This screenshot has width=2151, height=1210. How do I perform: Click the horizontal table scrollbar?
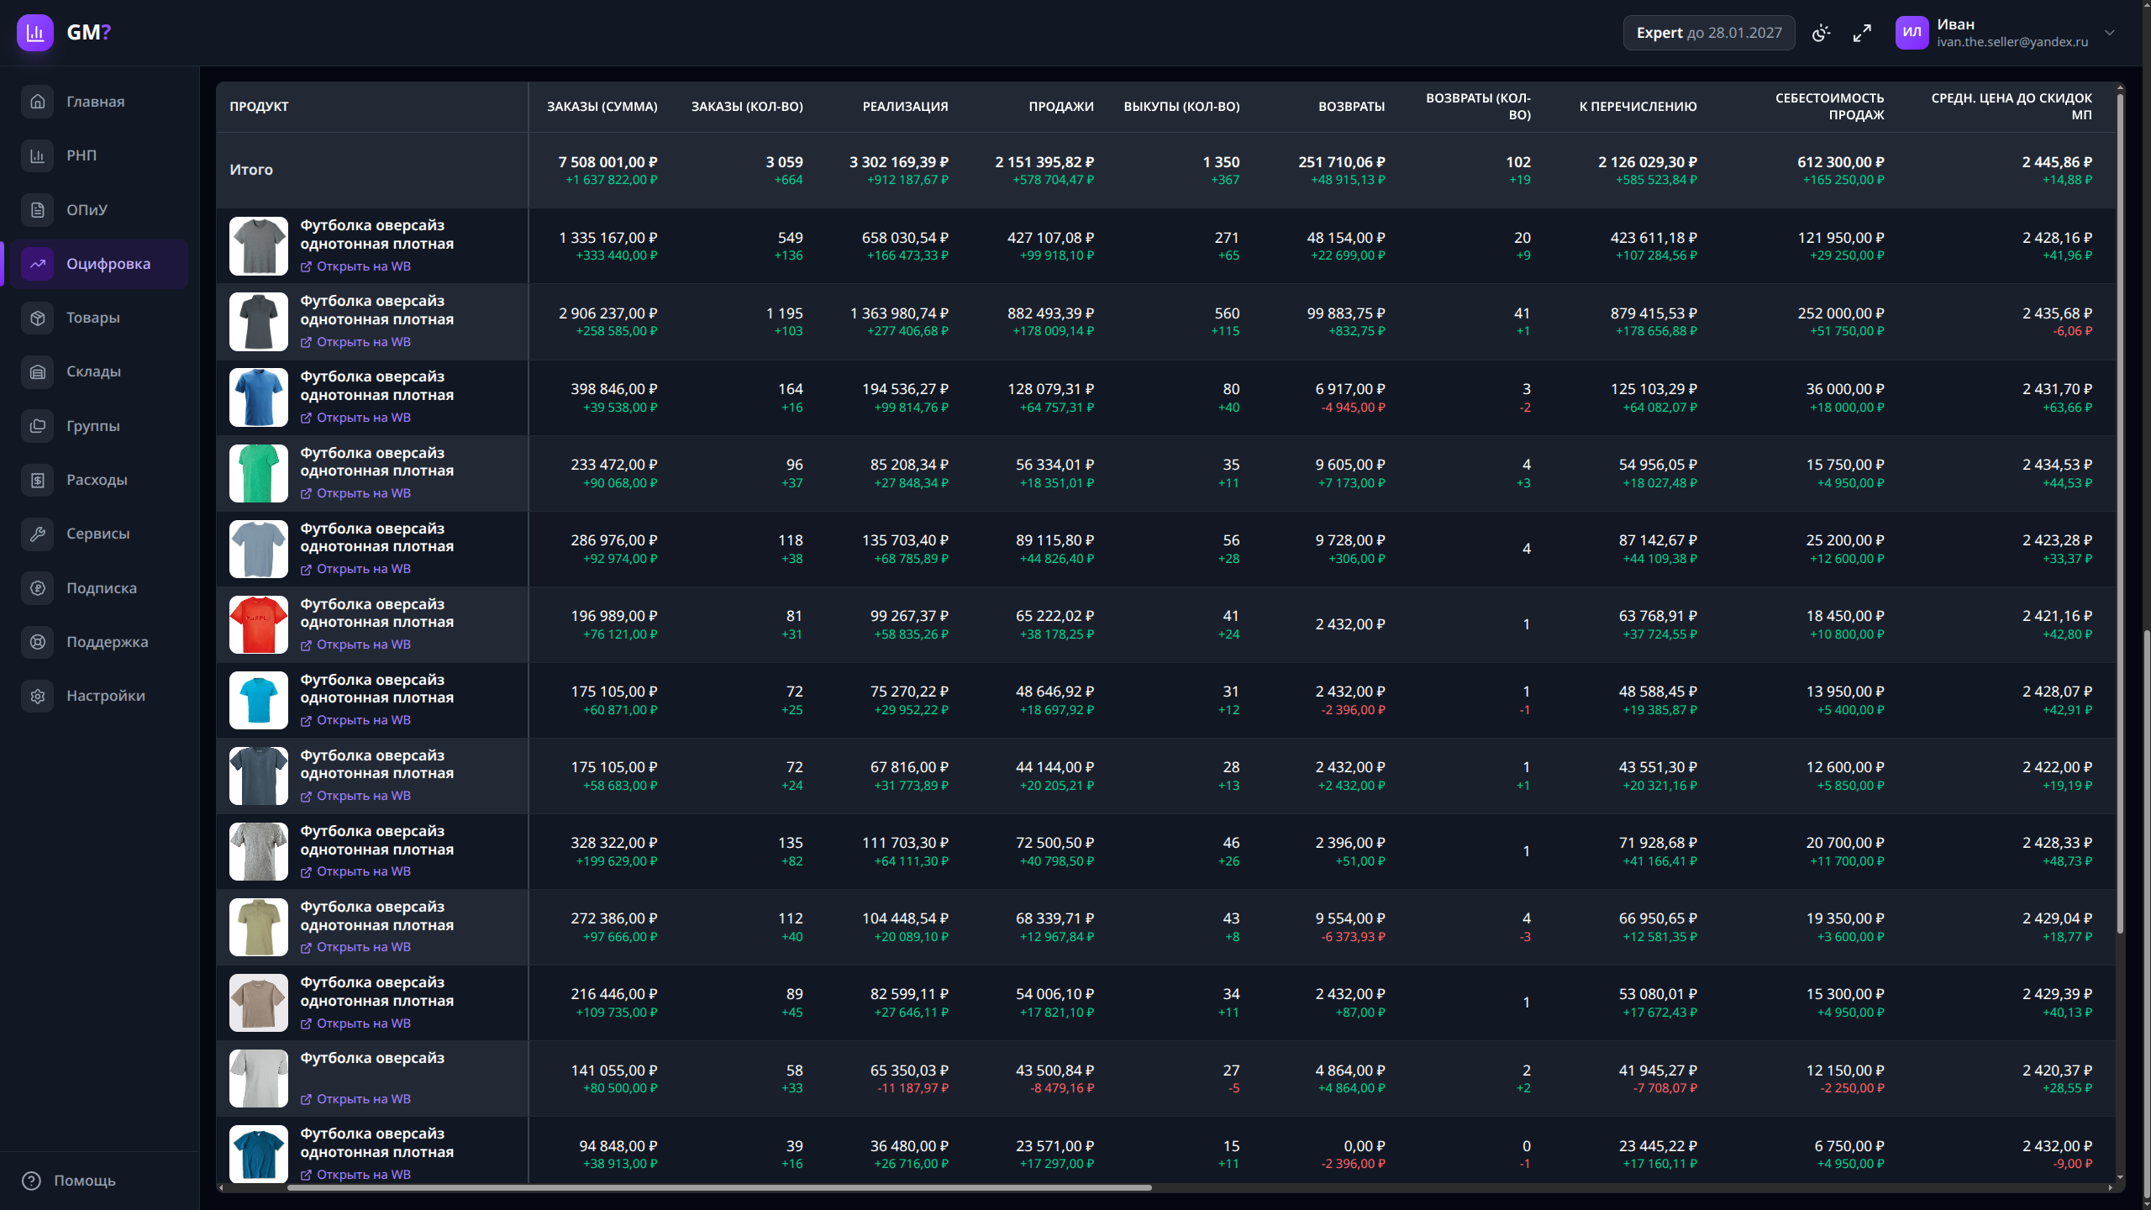pos(718,1187)
